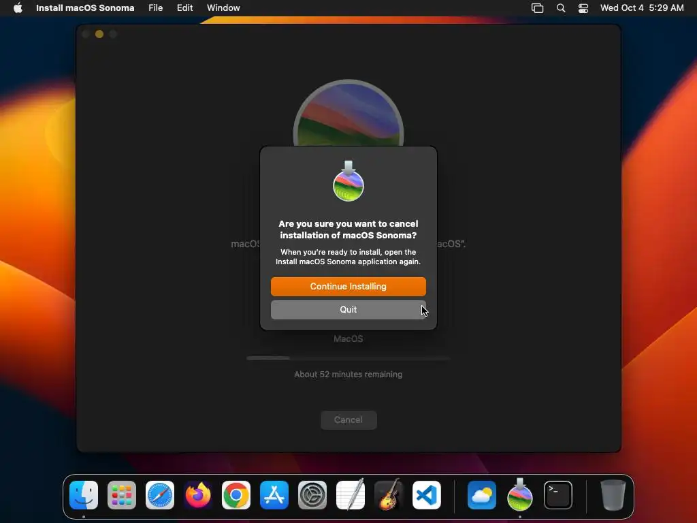Click Install macOS Sonoma Dock icon
This screenshot has height=523, width=697.
coord(520,495)
